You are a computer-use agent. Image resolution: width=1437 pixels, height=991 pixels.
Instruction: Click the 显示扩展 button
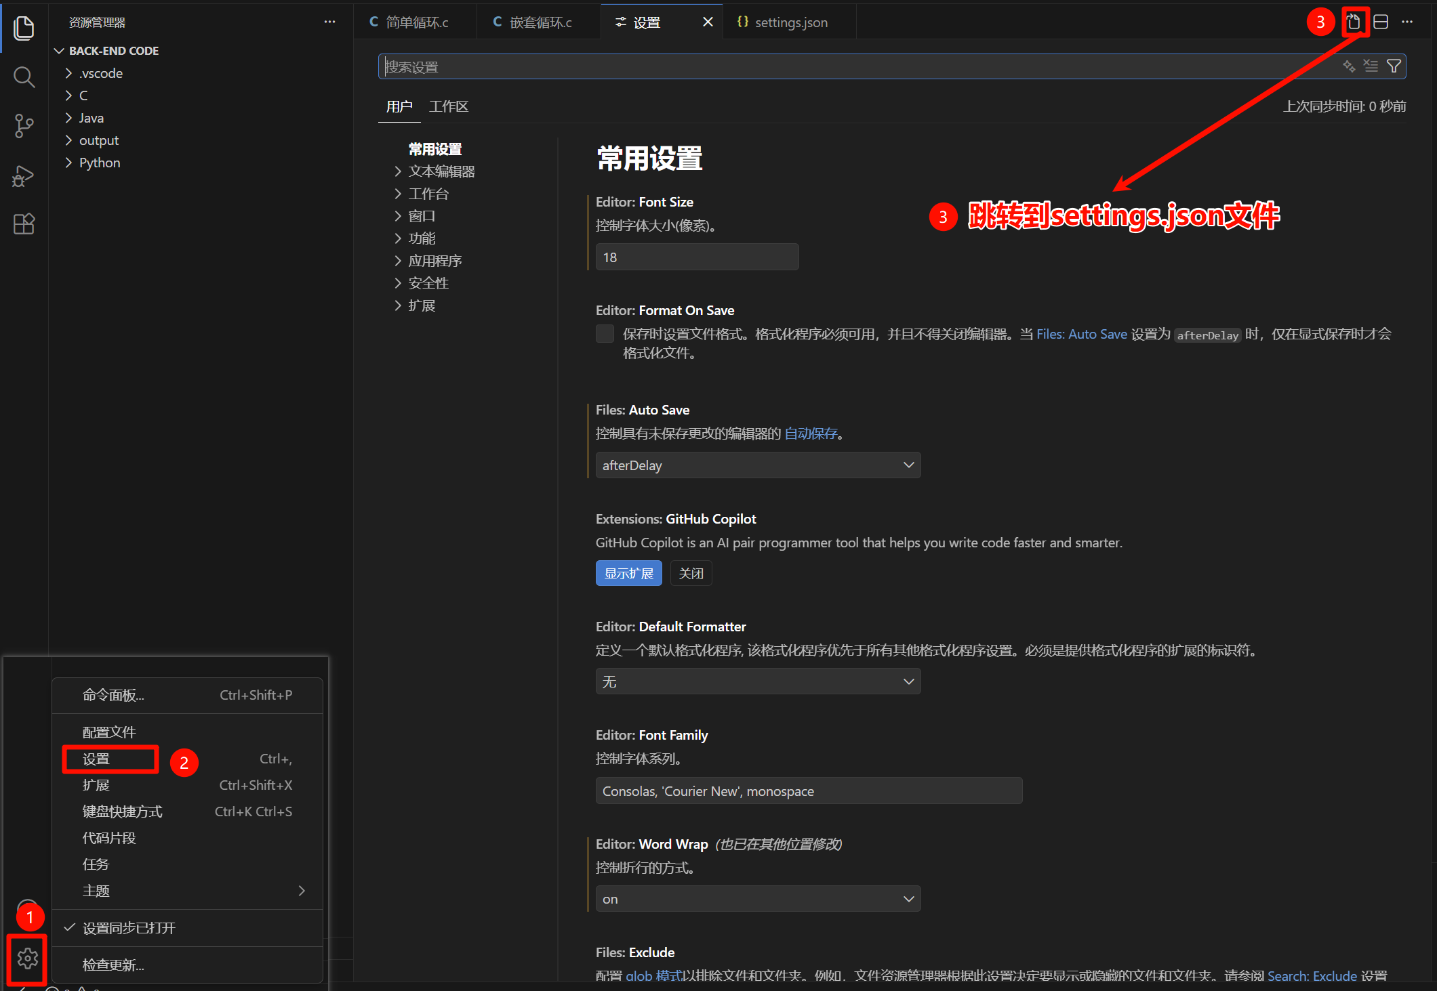629,574
